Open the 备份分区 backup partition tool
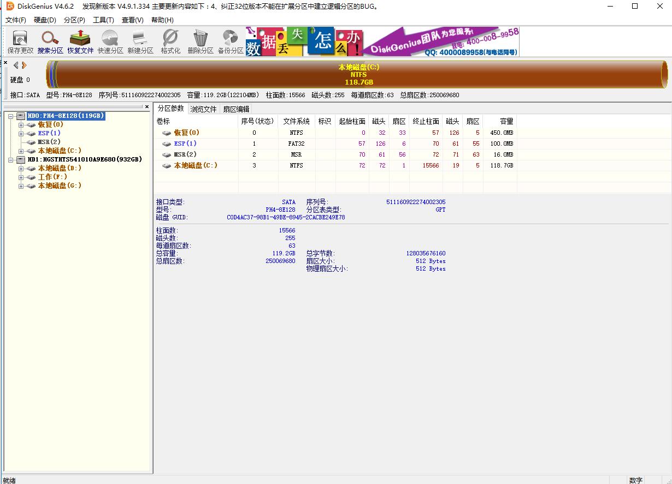Viewport: 672px width, 484px height. click(x=231, y=41)
